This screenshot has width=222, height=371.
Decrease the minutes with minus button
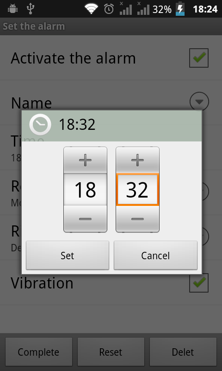point(137,219)
